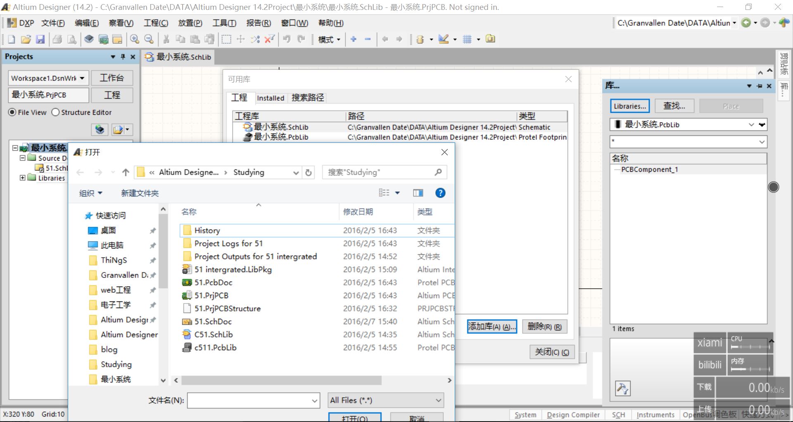Click the 搜索"Studying" search box
The width and height of the screenshot is (793, 422).
384,173
